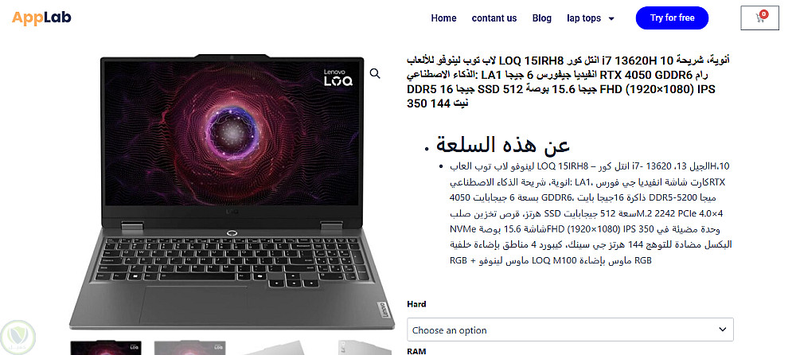Viewport: 796px width, 355px height.
Task: Select the fourth laptop lid thumbnail
Action: coord(365,347)
